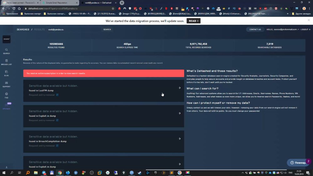Click the LOGOUT link
This screenshot has width=313, height=176.
[305, 29]
